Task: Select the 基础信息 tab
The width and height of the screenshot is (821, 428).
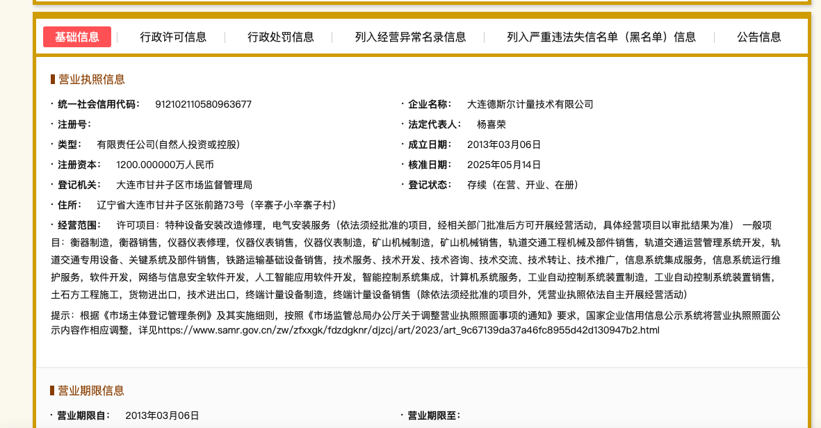Action: (x=77, y=37)
